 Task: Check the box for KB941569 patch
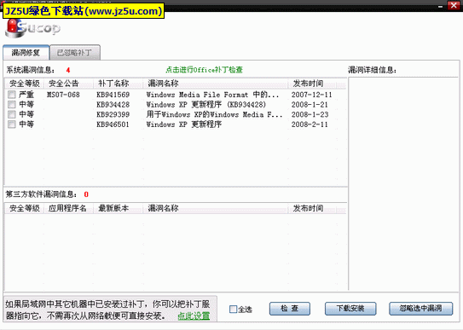12,95
